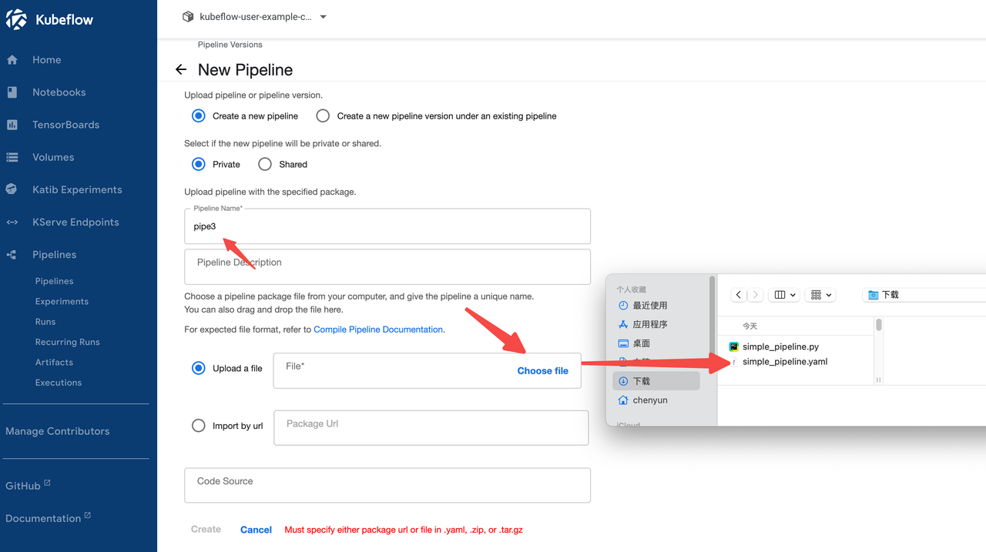
Task: Choose the Shared radio option
Action: pos(265,164)
